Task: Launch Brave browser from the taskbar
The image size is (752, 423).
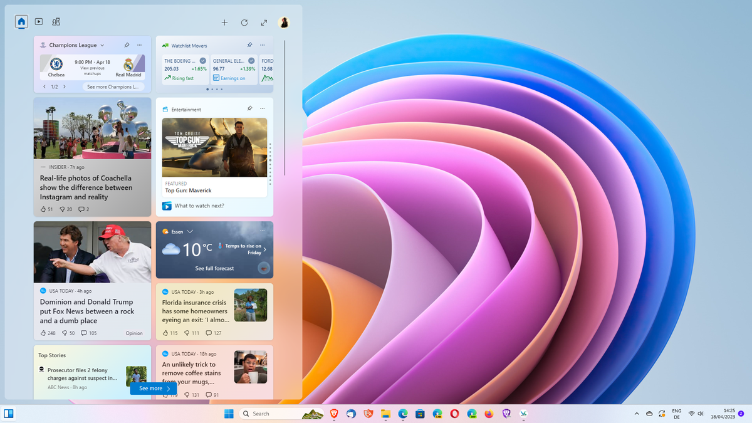Action: click(334, 414)
